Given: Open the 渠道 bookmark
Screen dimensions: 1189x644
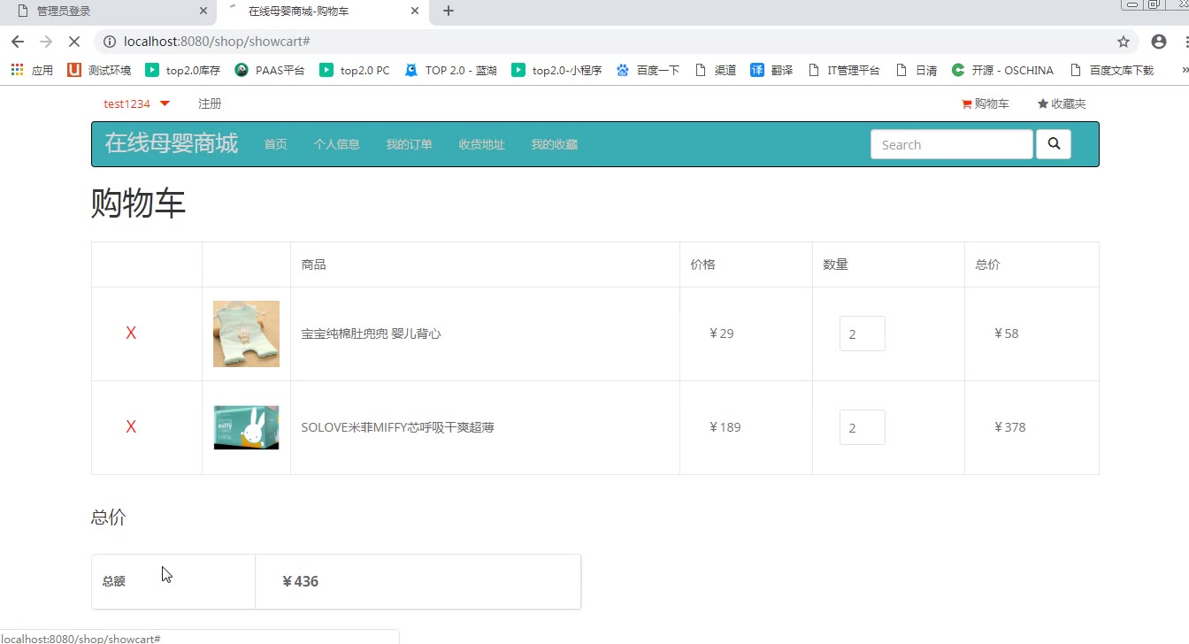Looking at the screenshot, I should [x=716, y=70].
